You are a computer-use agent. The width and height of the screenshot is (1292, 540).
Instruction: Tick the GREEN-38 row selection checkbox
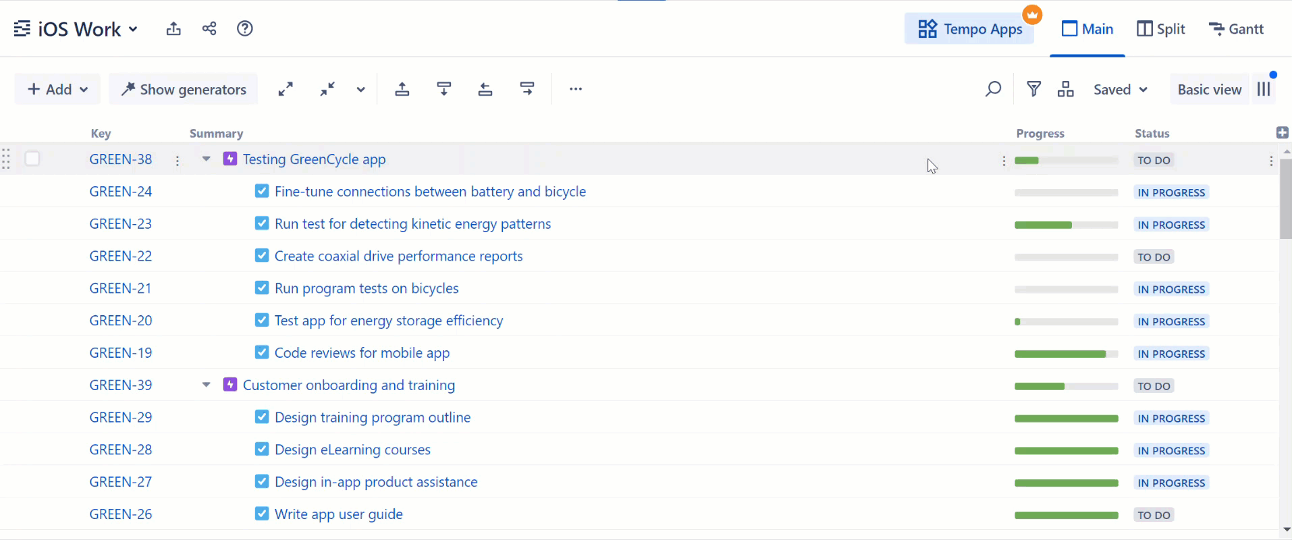(x=32, y=159)
